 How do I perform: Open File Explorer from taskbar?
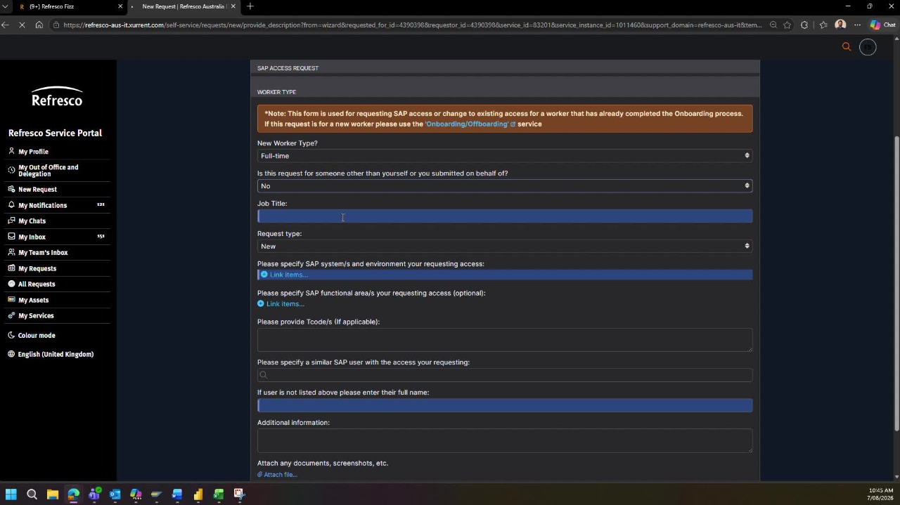(53, 494)
